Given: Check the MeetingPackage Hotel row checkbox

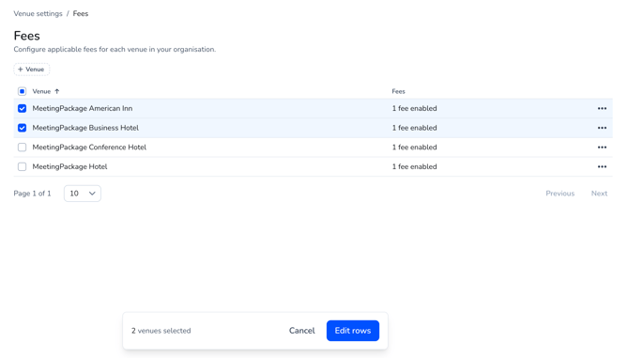Looking at the screenshot, I should pyautogui.click(x=23, y=166).
